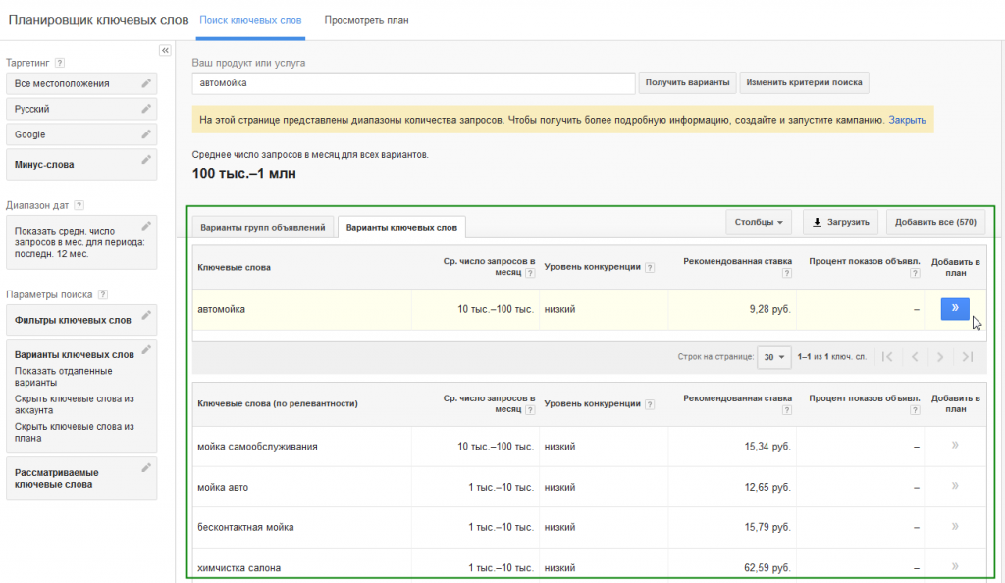
Task: Go to the first page of results
Action: pyautogui.click(x=887, y=357)
